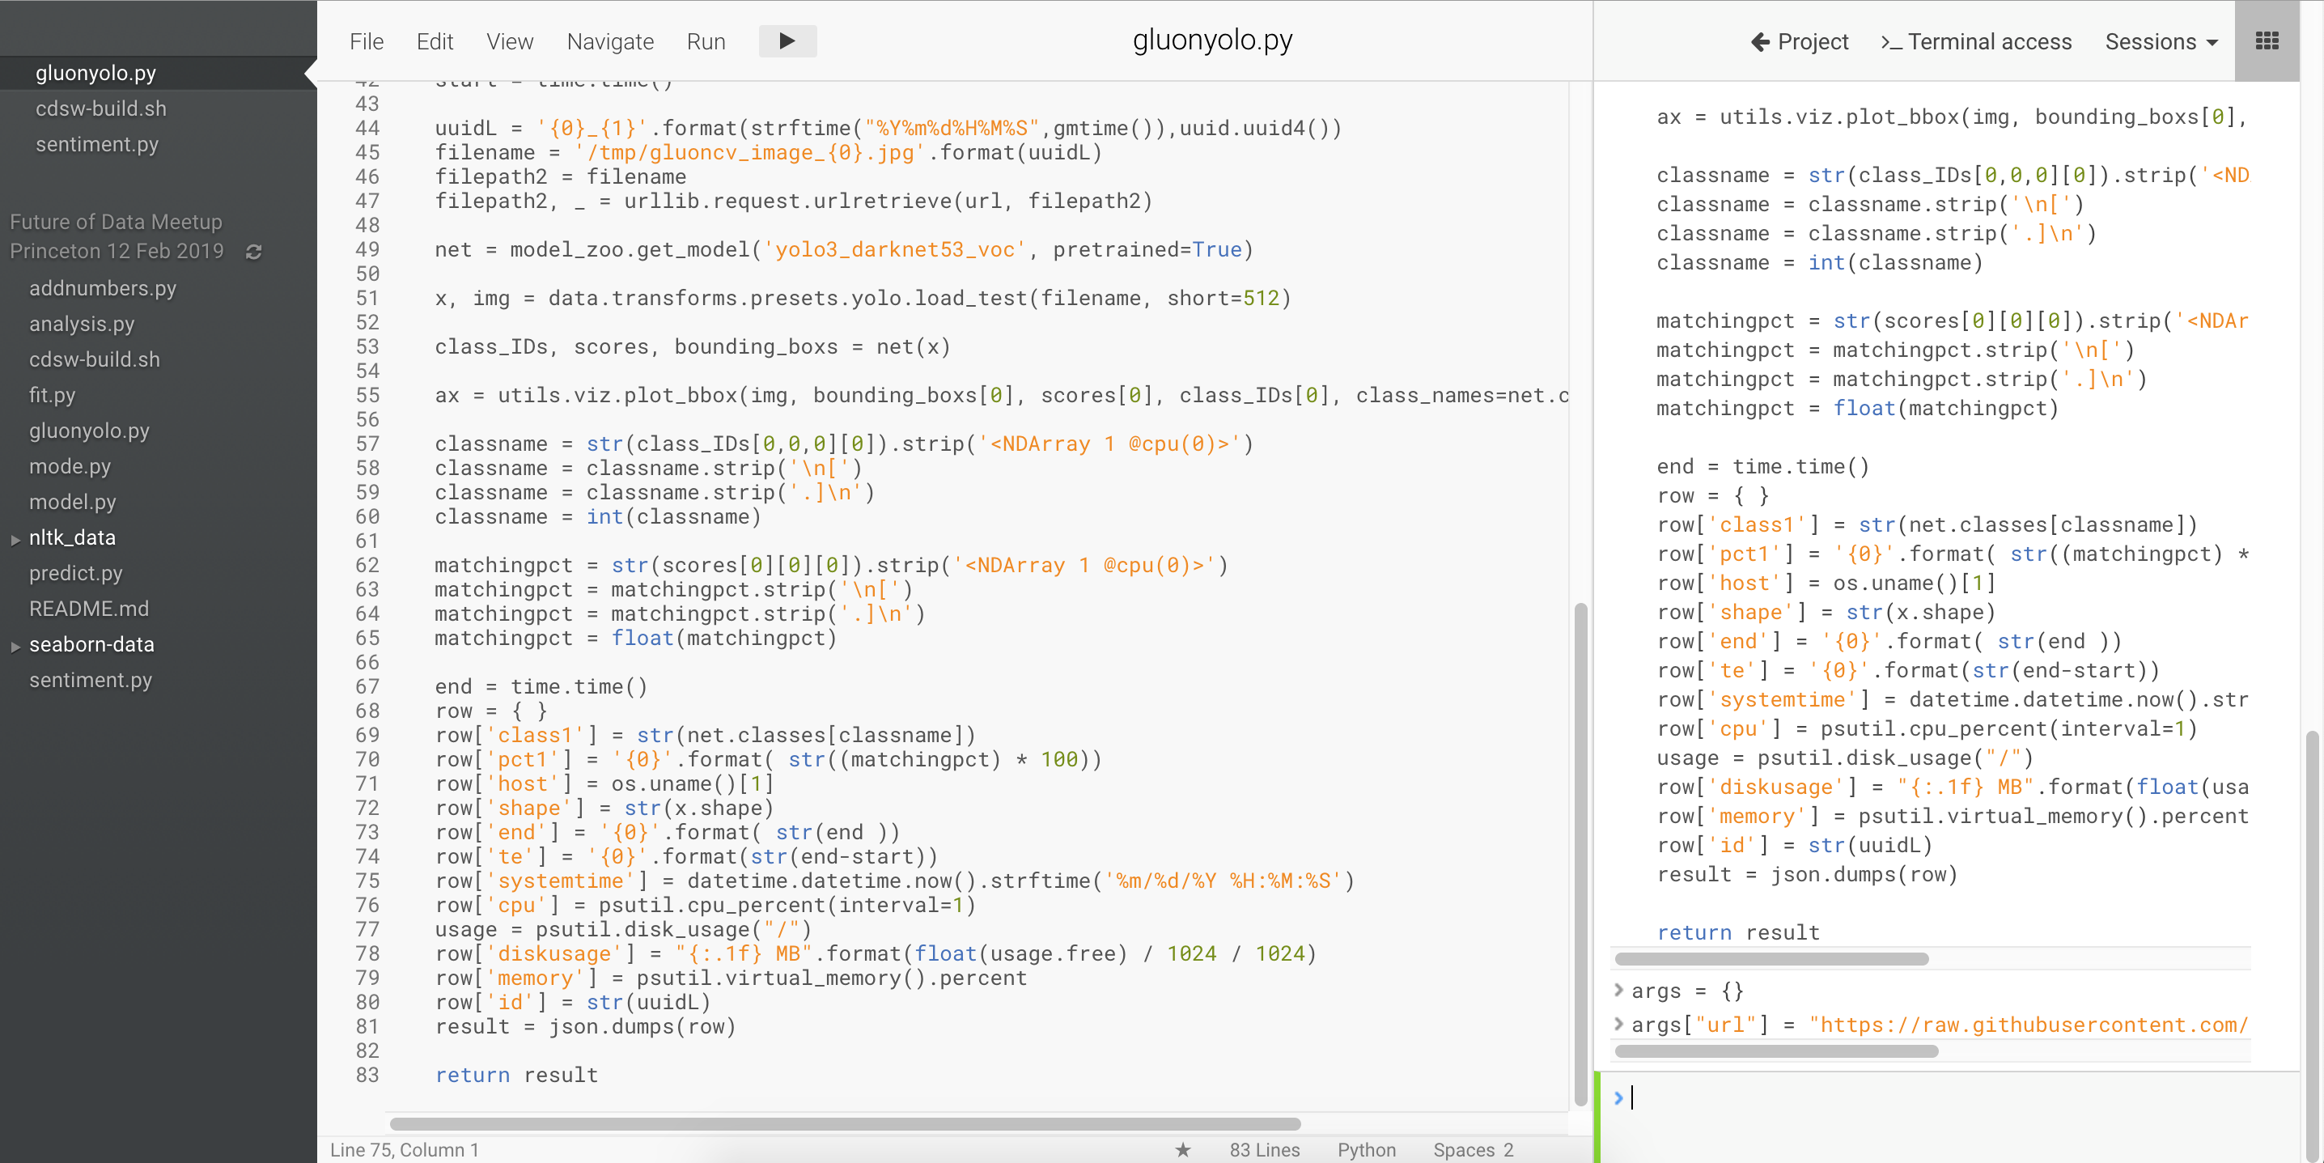Open predict.py in file tree

coord(76,573)
